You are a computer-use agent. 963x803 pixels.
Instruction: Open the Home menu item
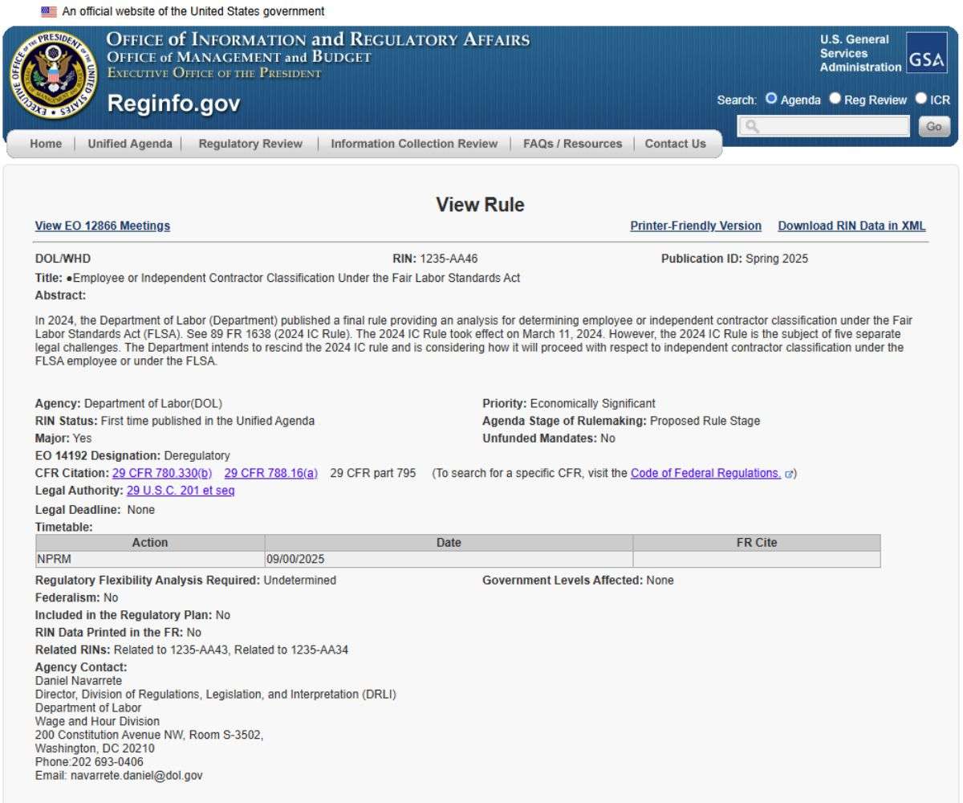tap(46, 144)
